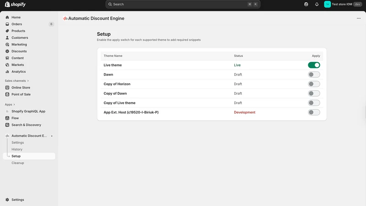
Task: Click the Search & Discovery app icon
Action: [7, 125]
